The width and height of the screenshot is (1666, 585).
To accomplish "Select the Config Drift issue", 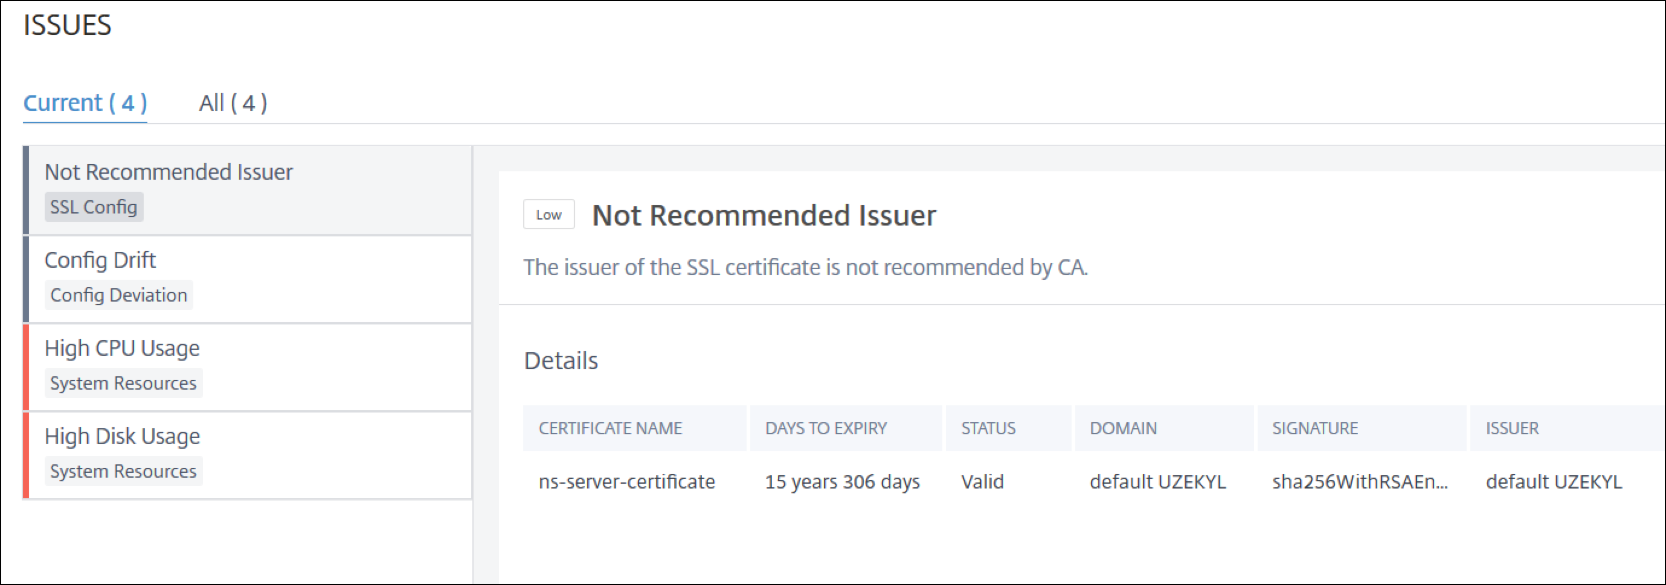I will point(248,279).
